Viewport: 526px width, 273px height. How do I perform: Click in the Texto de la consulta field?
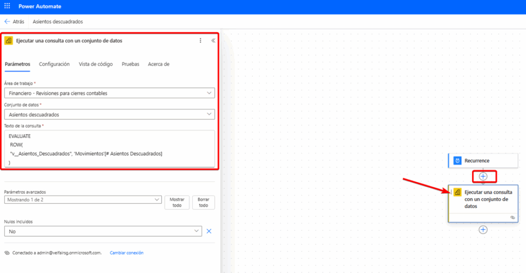click(x=109, y=148)
